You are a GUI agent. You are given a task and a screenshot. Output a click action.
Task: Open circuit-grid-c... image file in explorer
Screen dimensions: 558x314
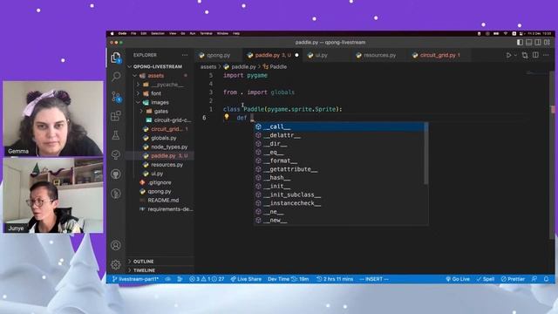click(x=173, y=120)
